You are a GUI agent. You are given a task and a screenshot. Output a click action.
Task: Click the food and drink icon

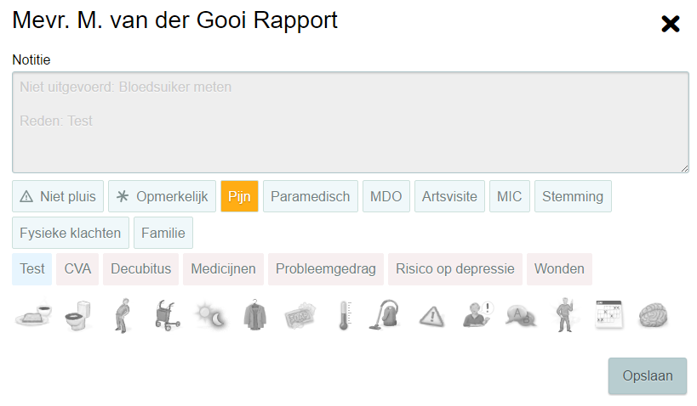[33, 315]
